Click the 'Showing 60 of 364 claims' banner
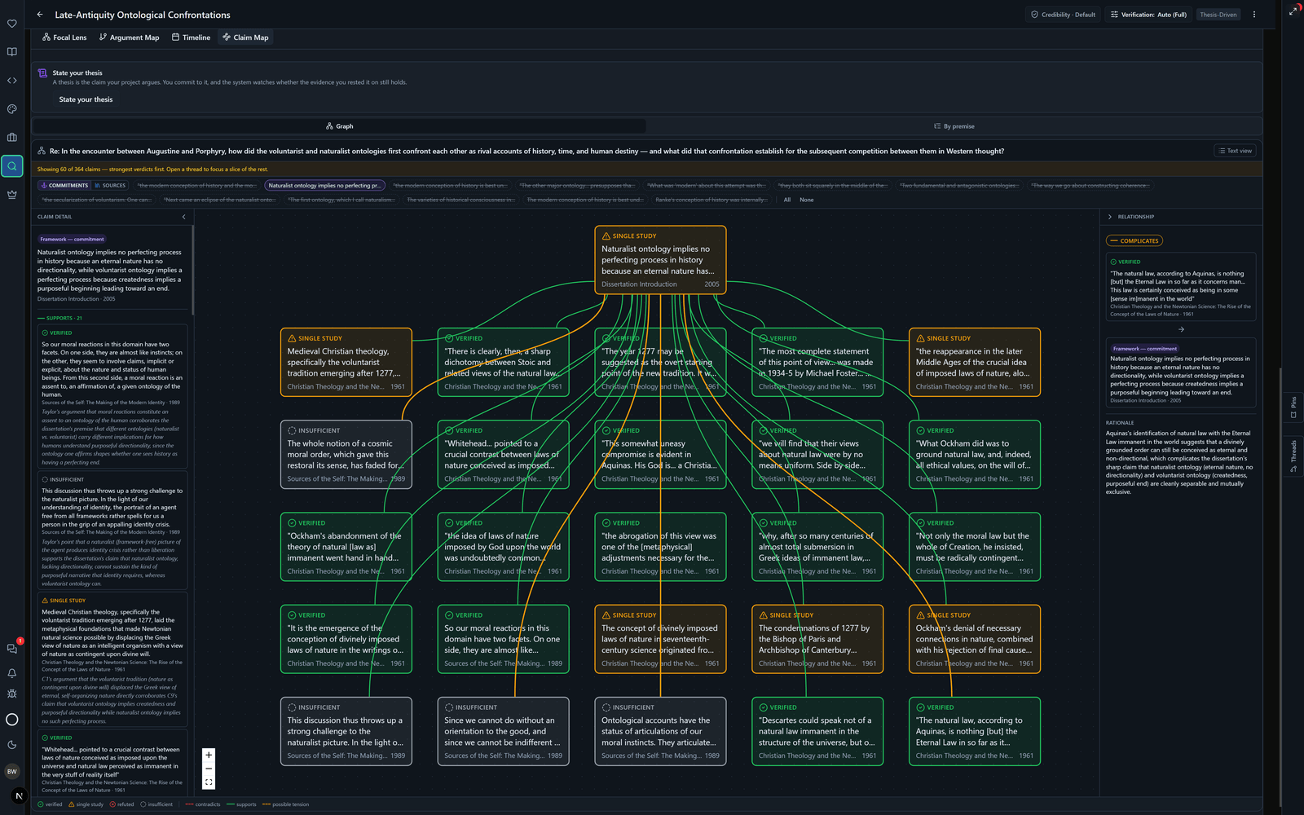The image size is (1304, 815). pos(646,169)
